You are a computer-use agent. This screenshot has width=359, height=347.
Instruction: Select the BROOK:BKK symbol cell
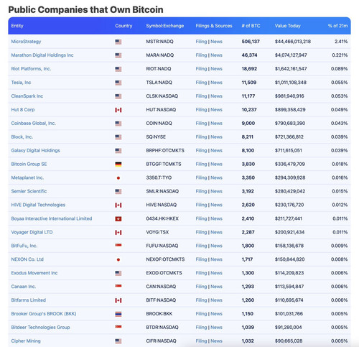click(x=159, y=314)
